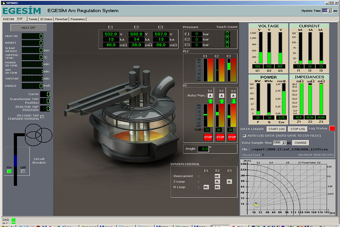Adjust Data Sample Time spinner arrows

283,143
